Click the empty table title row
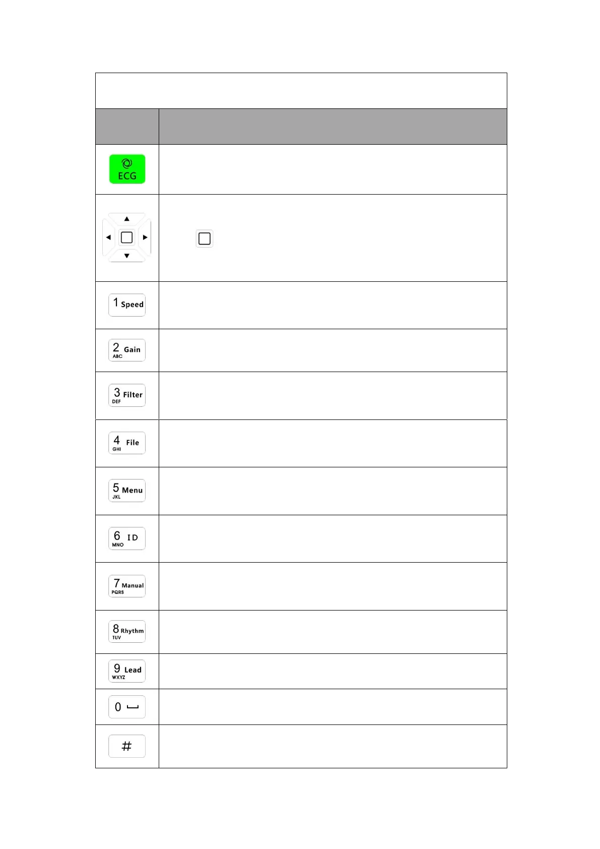 tap(301, 91)
